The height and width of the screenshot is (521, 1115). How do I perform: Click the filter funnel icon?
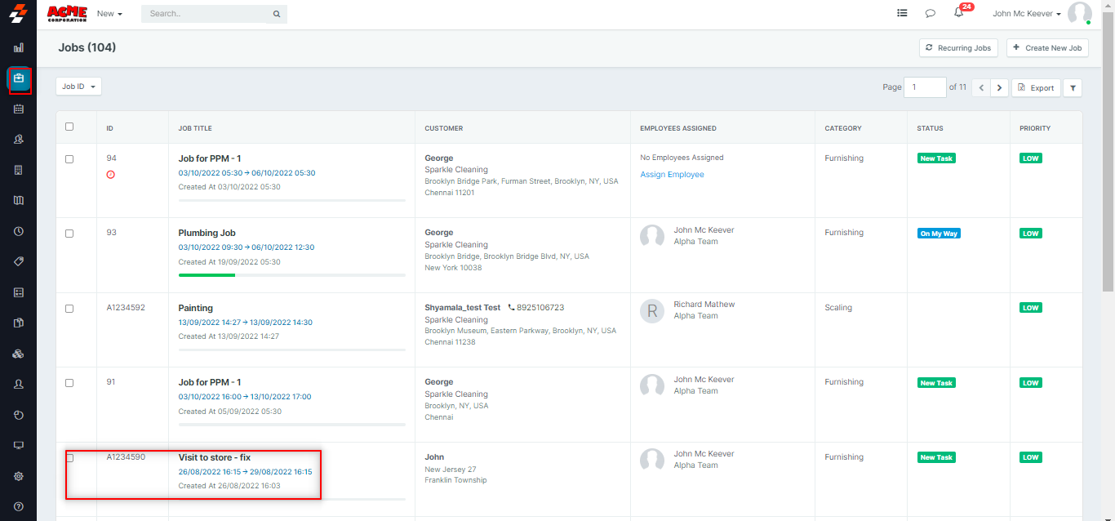tap(1073, 88)
